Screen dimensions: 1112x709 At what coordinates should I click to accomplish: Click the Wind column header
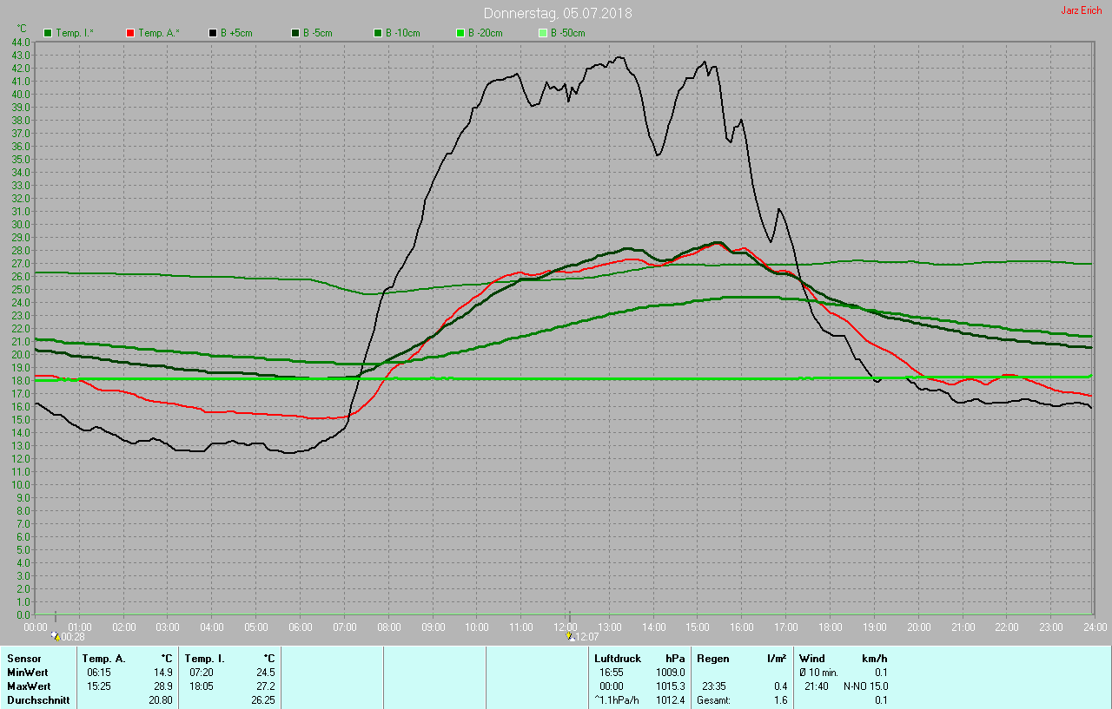811,659
